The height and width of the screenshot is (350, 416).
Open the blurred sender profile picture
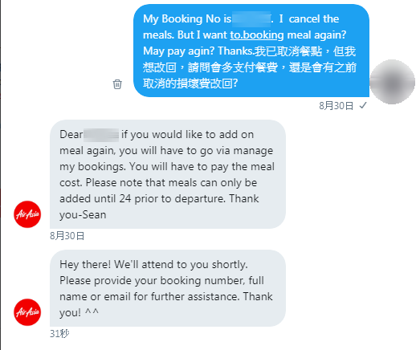(x=393, y=82)
